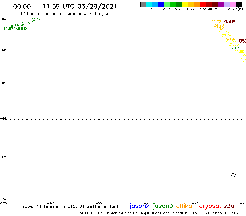Select the bright red legend swatch
Screen dimensions: 246x216
tap(203, 4)
